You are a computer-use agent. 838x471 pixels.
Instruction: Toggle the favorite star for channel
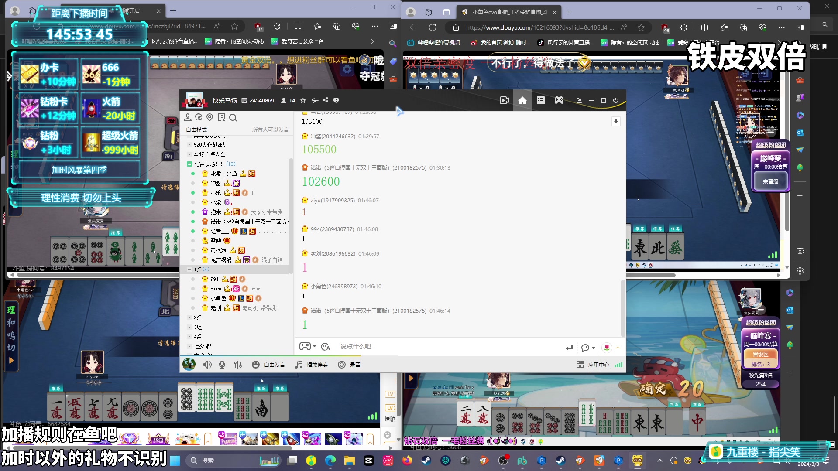[x=303, y=100]
